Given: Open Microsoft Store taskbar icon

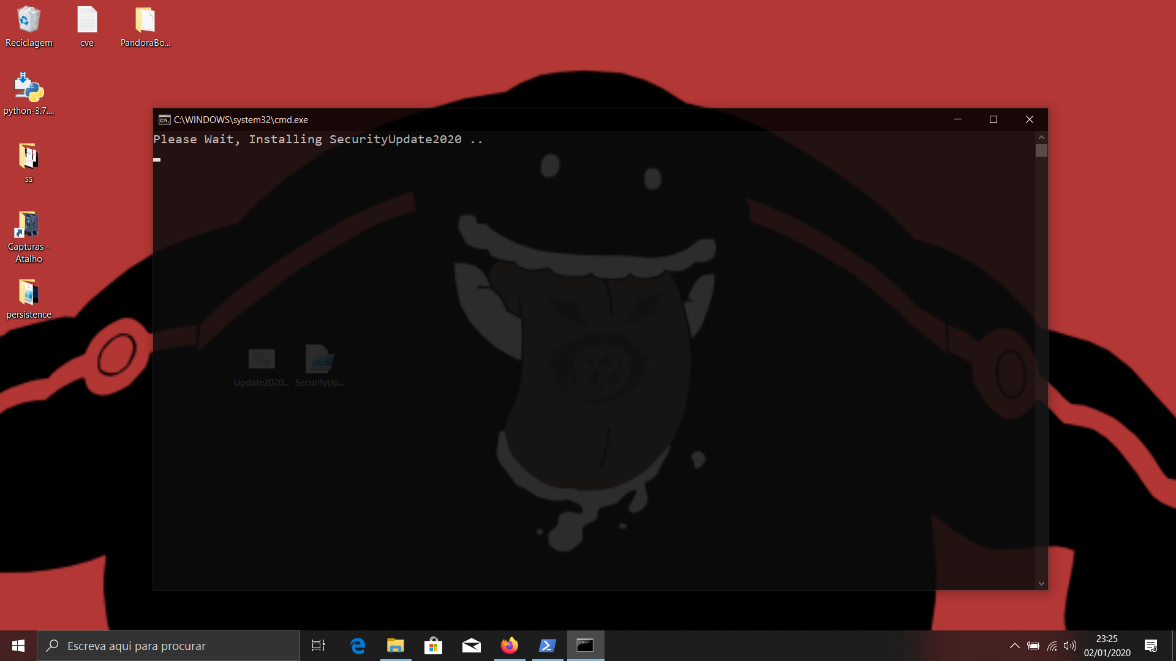Looking at the screenshot, I should [x=434, y=646].
